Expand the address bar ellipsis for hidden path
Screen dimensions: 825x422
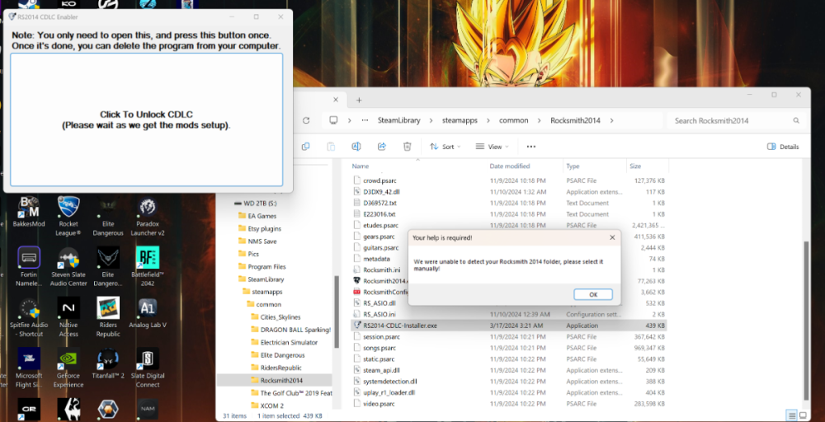(365, 120)
